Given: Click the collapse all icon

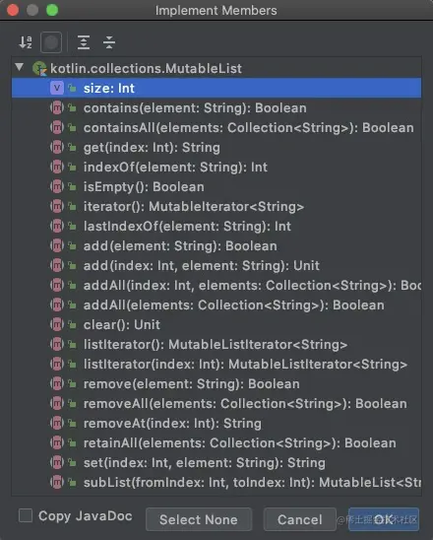Looking at the screenshot, I should pos(109,42).
